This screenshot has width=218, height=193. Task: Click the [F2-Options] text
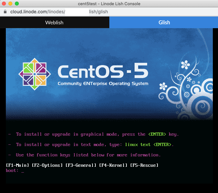click(x=47, y=165)
